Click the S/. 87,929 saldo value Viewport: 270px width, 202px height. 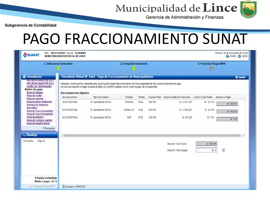coord(187,118)
